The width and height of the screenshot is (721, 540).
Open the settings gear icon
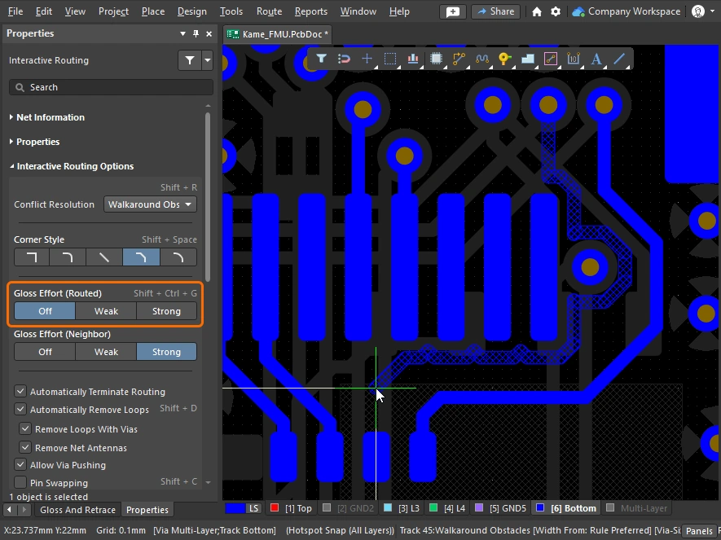tap(556, 11)
